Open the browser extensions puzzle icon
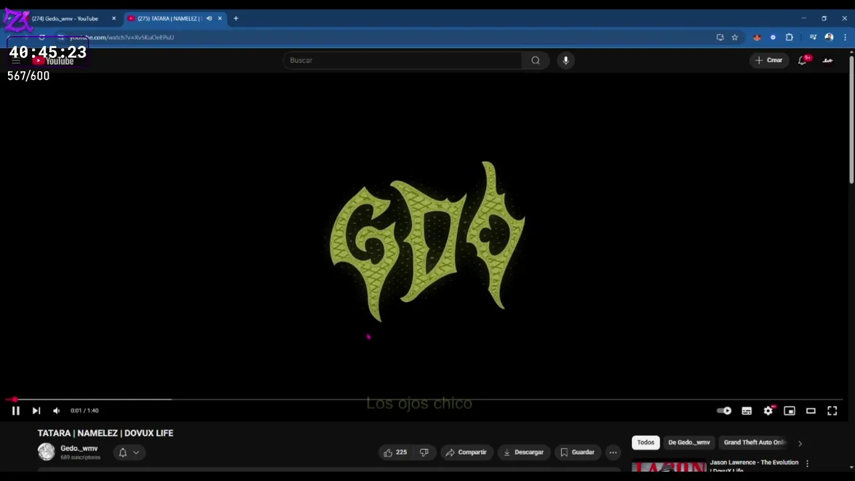Viewport: 855px width, 481px height. [x=789, y=37]
